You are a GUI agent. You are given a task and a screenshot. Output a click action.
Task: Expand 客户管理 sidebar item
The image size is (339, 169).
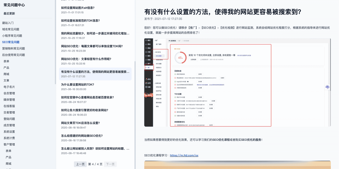pyautogui.click(x=9, y=144)
